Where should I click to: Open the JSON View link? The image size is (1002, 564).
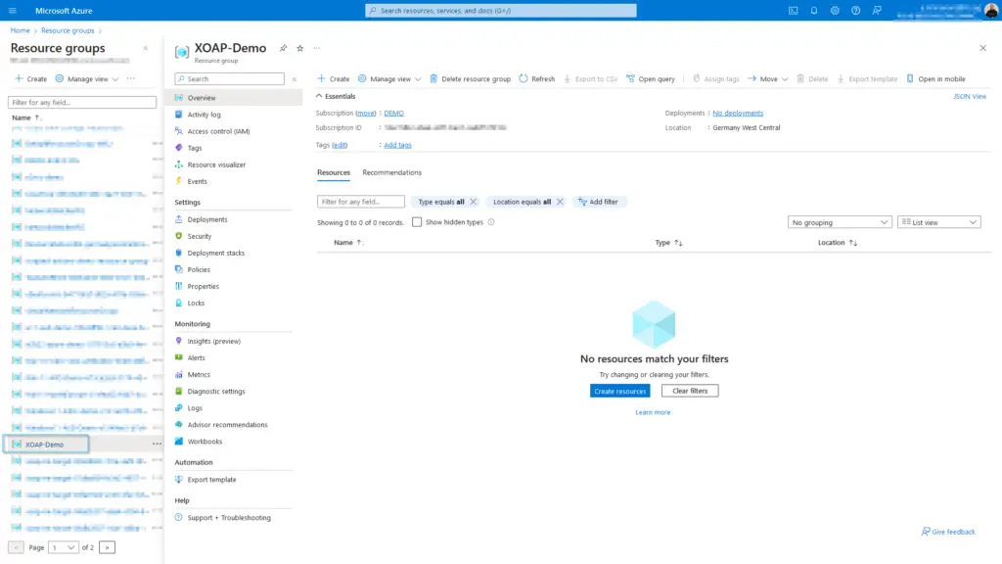970,96
